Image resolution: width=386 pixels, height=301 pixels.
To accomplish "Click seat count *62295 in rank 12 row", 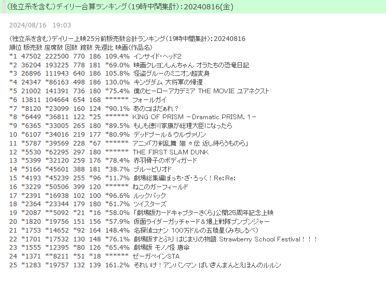I will pyautogui.click(x=57, y=152).
